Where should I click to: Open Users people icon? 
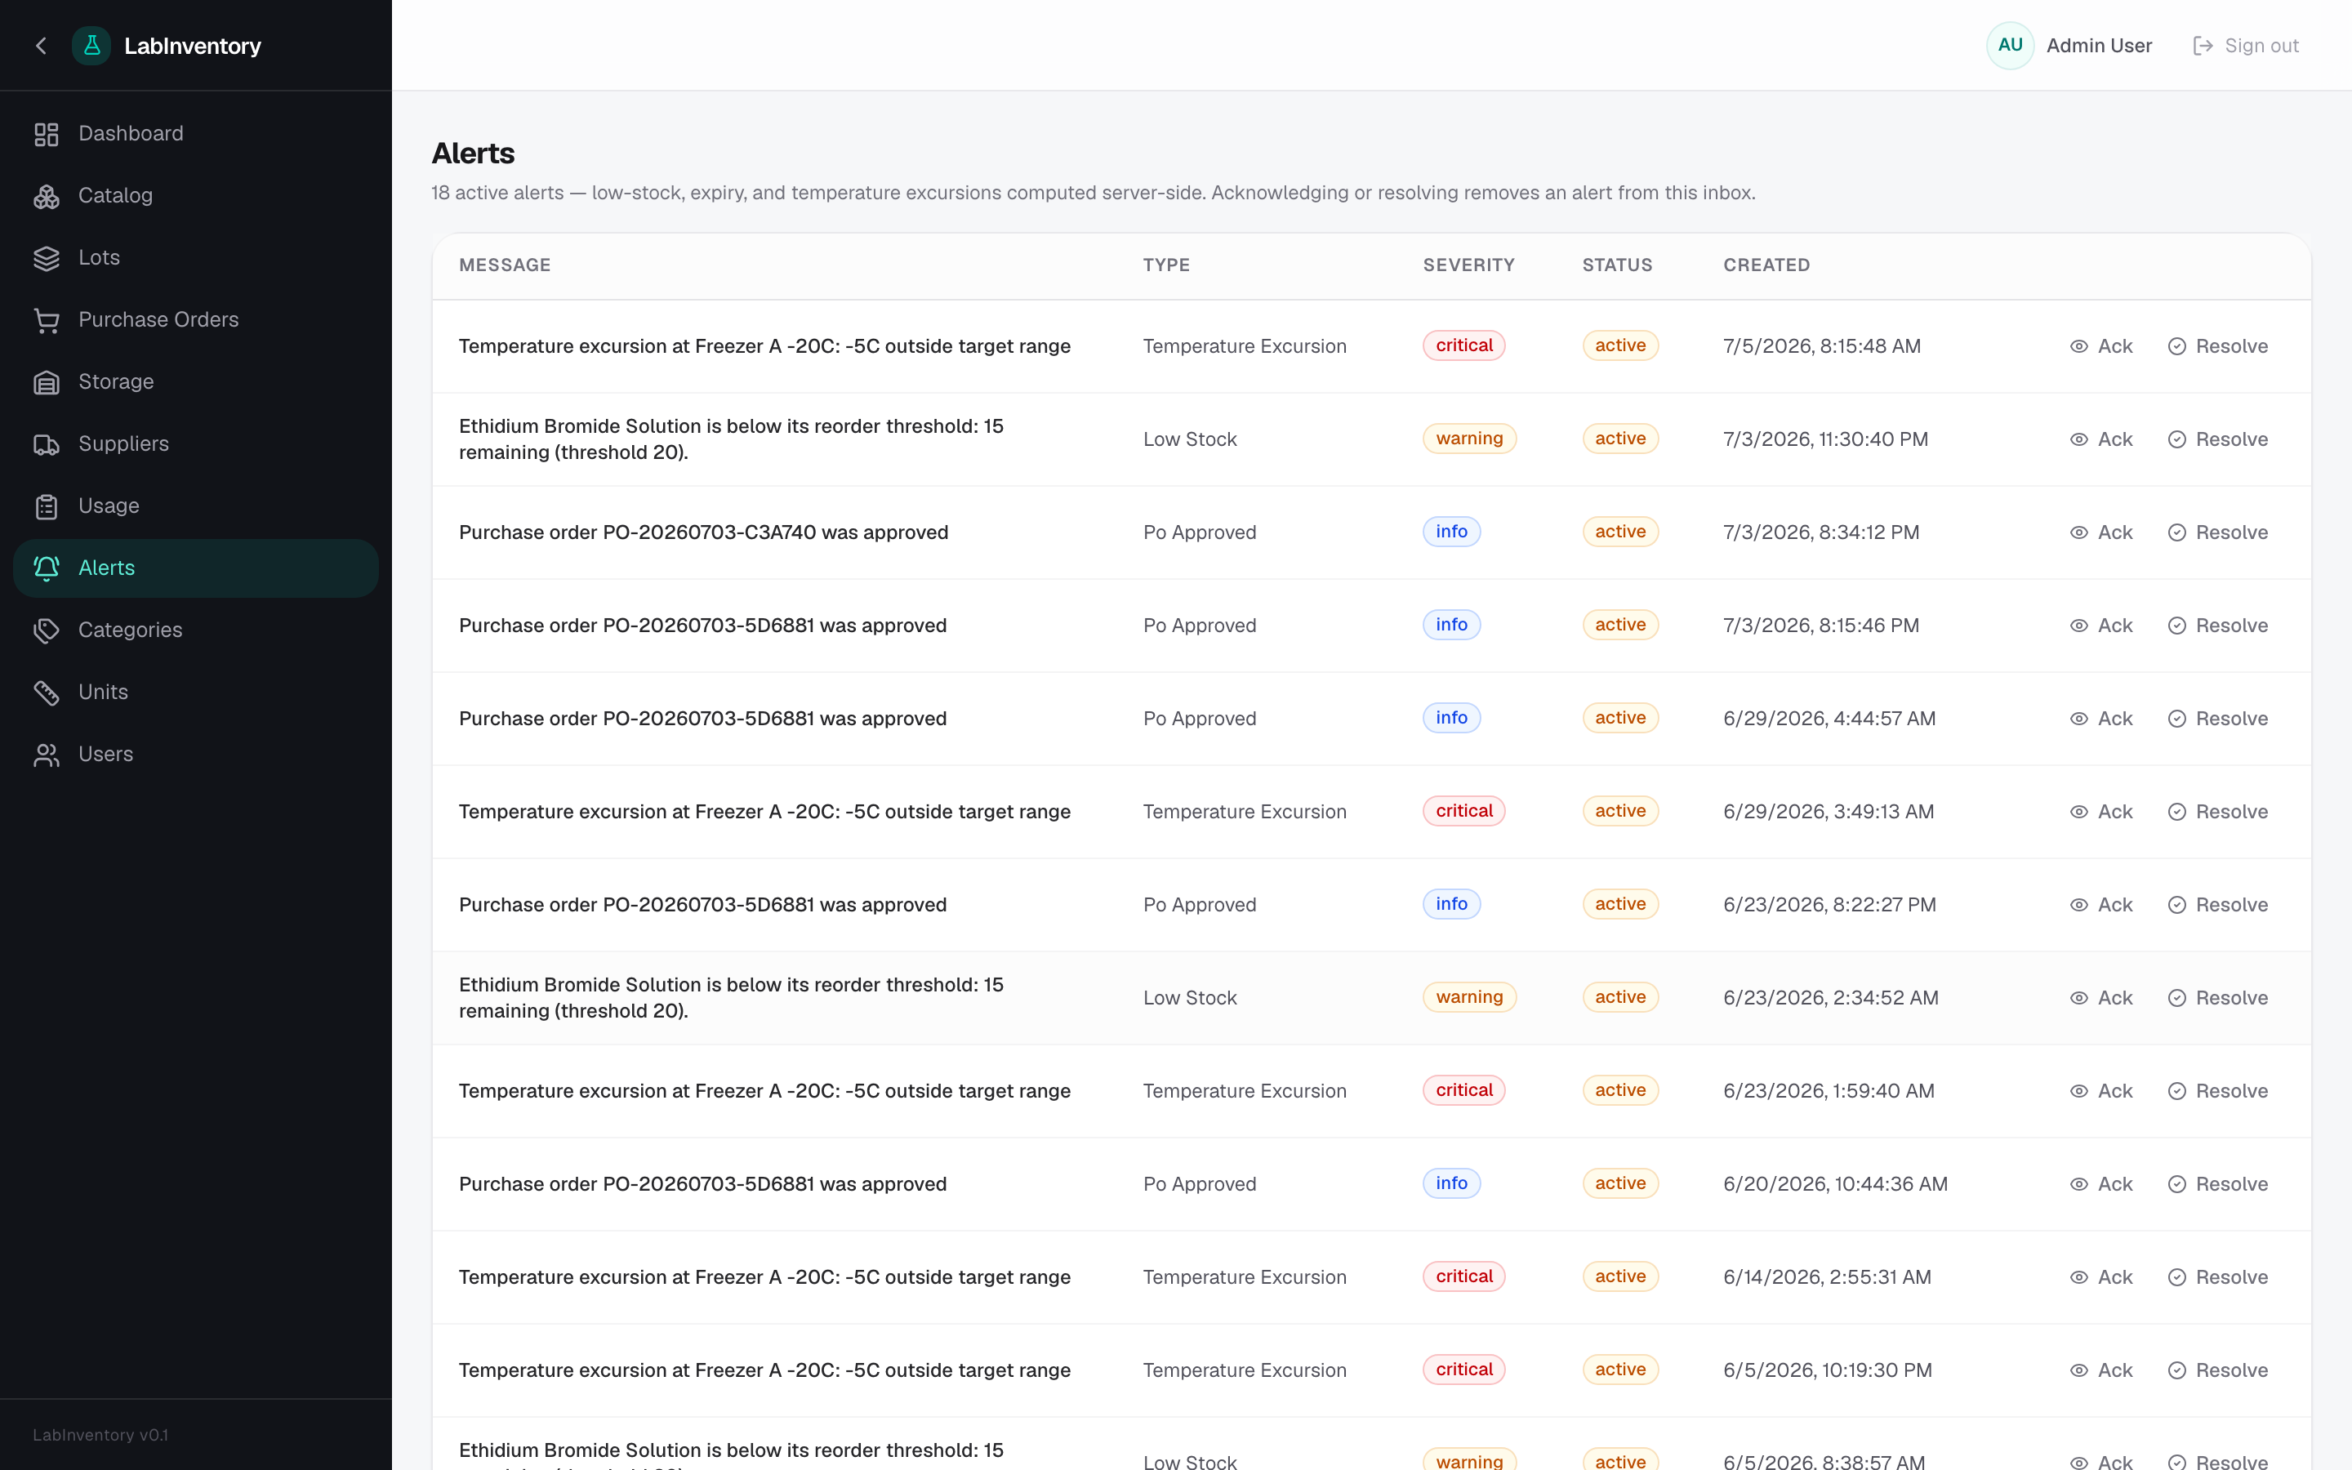tap(47, 755)
